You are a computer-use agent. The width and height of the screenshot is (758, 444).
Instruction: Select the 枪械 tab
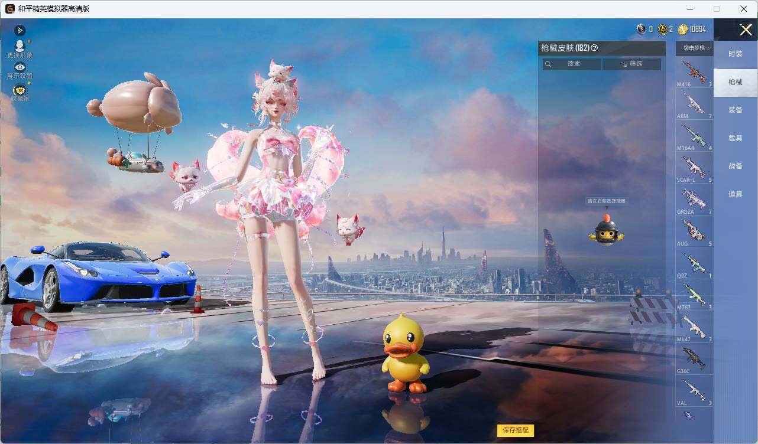(x=735, y=82)
